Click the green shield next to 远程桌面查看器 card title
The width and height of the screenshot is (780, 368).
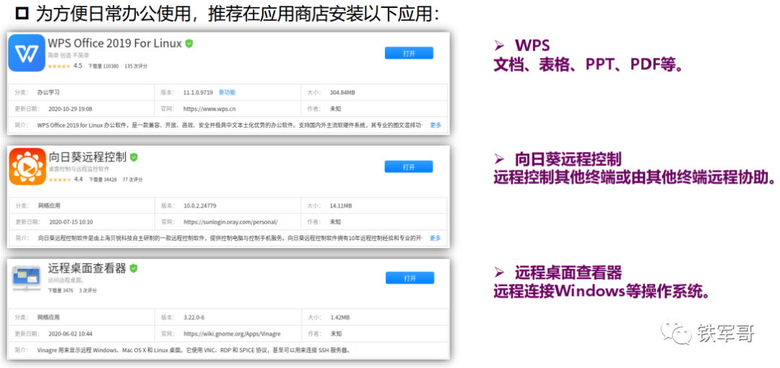134,268
